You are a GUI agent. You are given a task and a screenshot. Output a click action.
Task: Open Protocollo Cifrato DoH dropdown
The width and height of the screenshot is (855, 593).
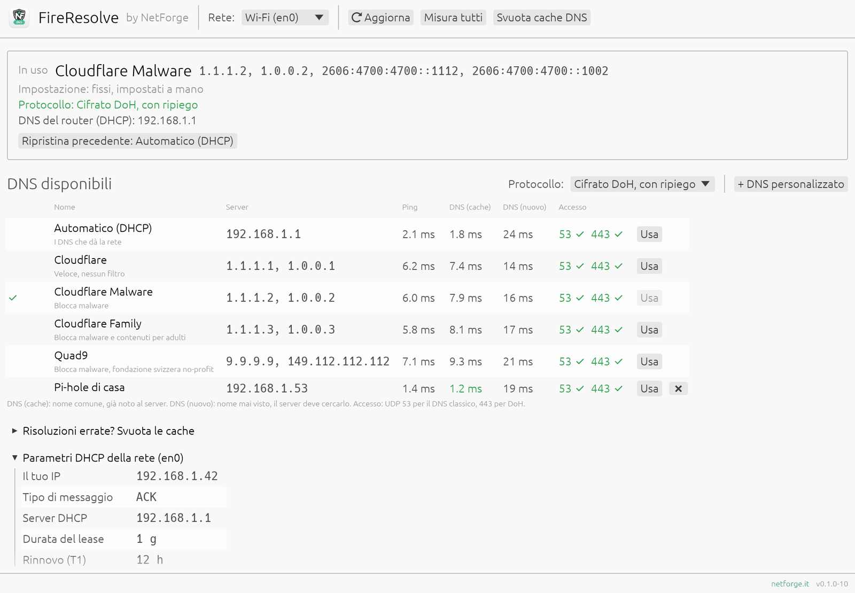[x=642, y=184]
